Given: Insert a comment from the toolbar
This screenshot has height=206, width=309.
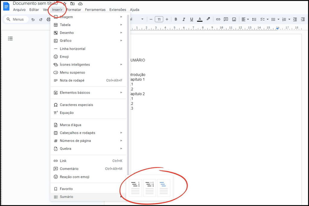Looking at the screenshot, I should click(x=226, y=19).
